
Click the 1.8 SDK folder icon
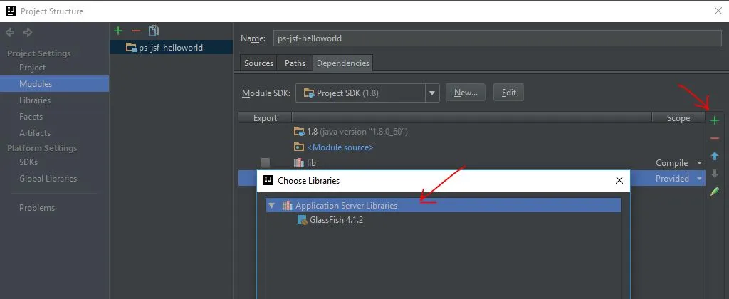[x=299, y=132]
